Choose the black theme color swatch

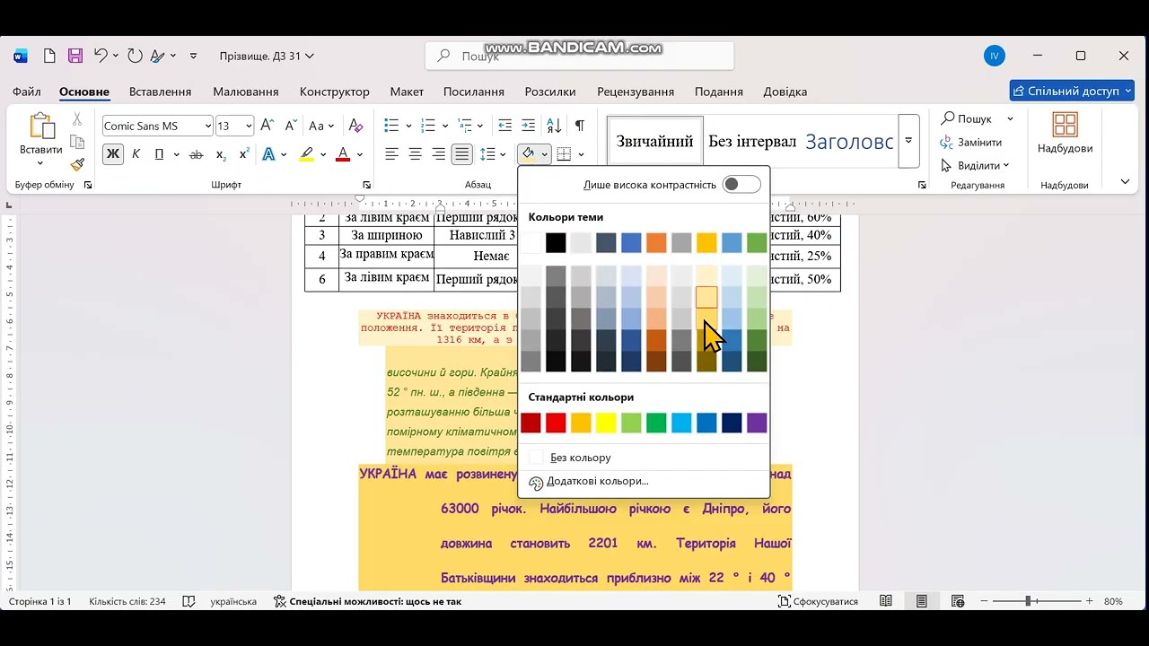556,242
